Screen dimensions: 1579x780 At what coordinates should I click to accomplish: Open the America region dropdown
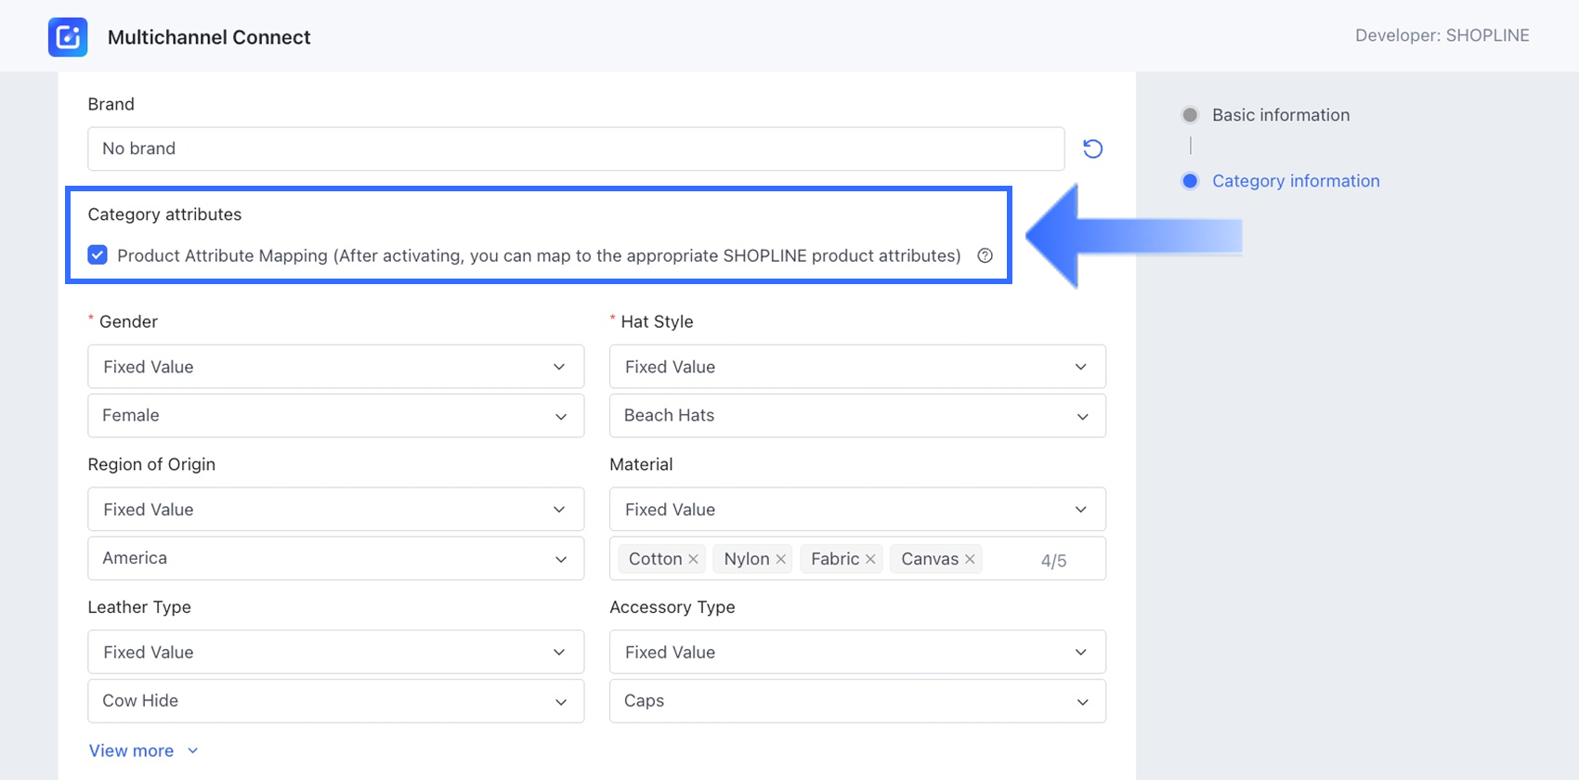coord(335,558)
